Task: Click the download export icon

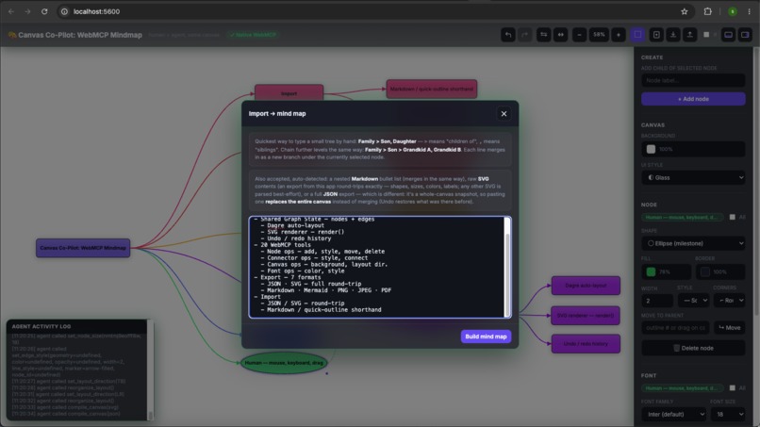Action: click(x=673, y=35)
